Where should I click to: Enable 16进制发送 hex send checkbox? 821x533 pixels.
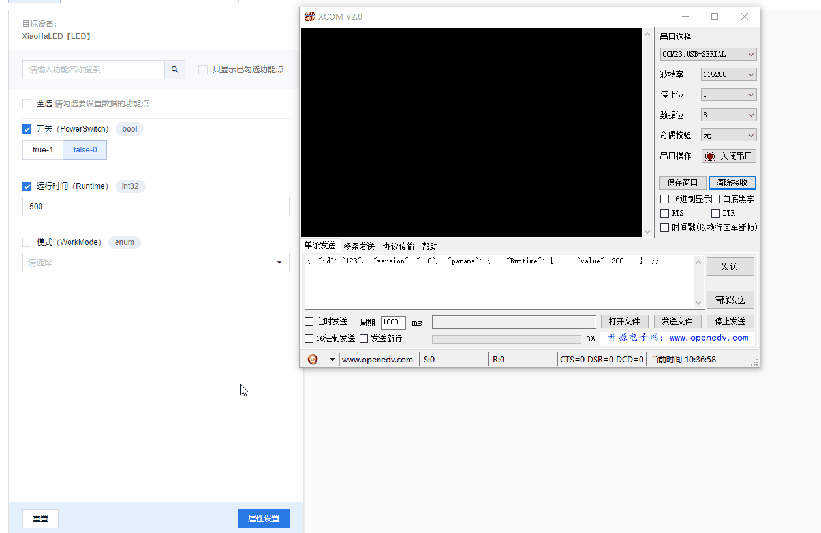tap(309, 339)
